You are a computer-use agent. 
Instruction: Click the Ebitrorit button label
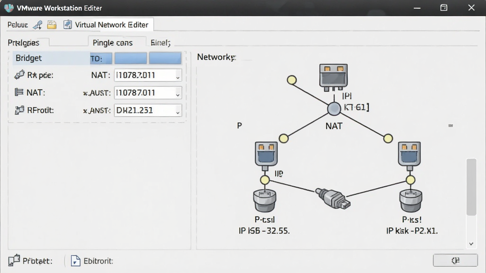[98, 261]
